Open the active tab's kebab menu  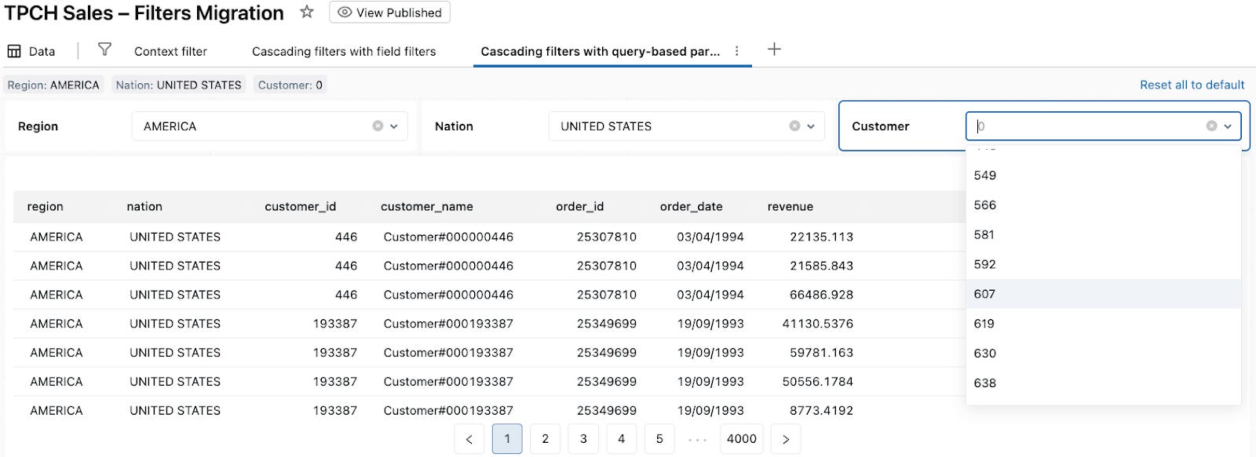pyautogui.click(x=736, y=51)
